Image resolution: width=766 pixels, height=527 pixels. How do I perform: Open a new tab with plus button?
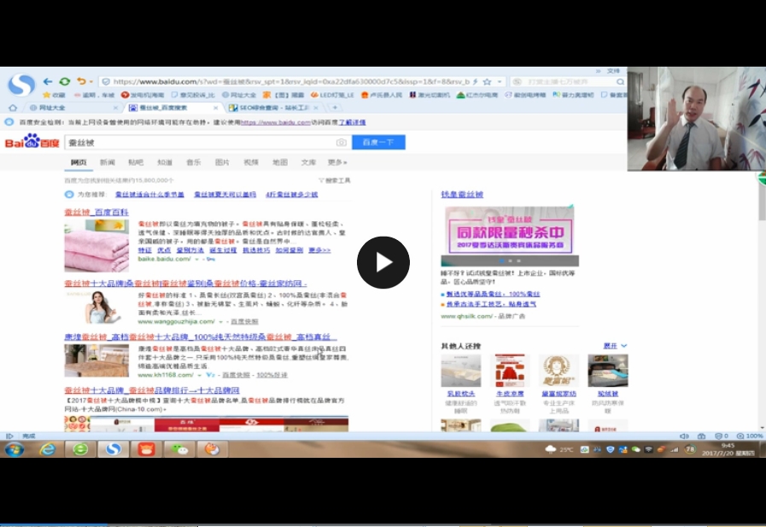coord(335,108)
